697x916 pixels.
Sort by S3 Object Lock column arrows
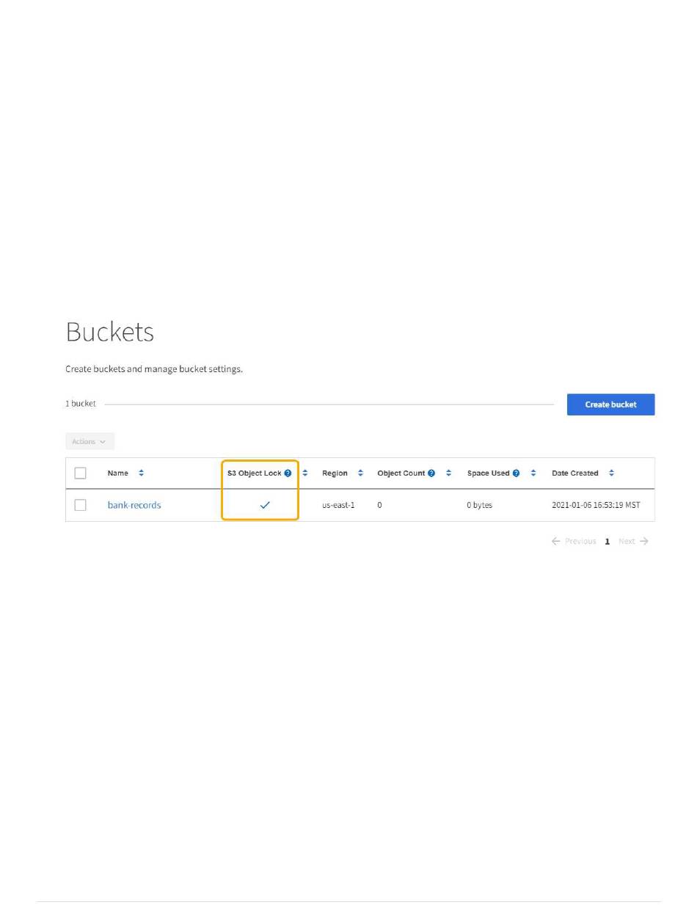(305, 473)
